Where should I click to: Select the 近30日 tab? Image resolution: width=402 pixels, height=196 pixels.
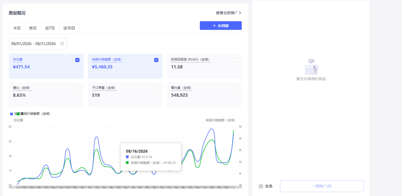coord(69,28)
